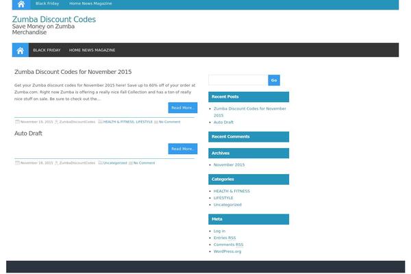
Task: Click the Categories widget heading
Action: click(x=249, y=179)
